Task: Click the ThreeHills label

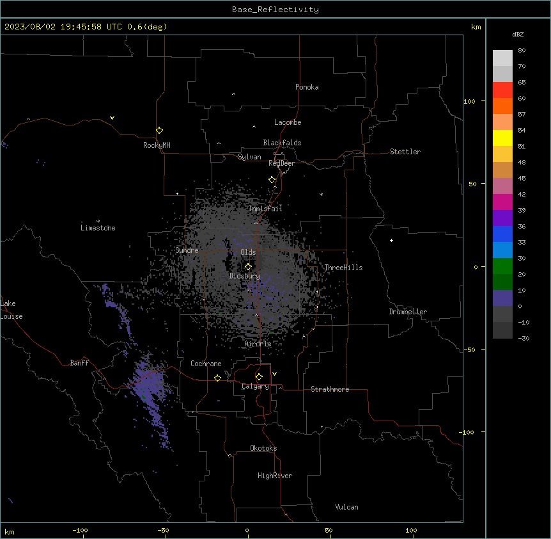Action: (x=343, y=268)
